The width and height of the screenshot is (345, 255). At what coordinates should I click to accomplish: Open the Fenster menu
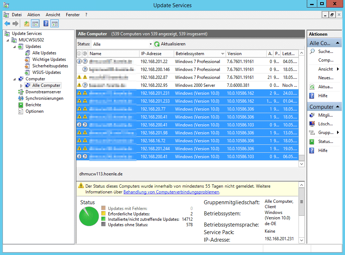[x=73, y=15]
